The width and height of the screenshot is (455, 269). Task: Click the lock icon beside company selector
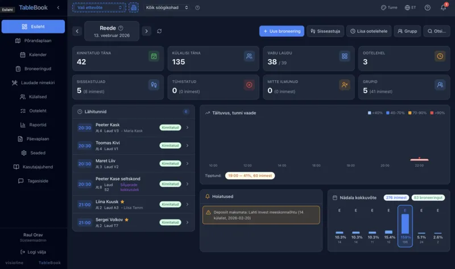click(x=134, y=7)
